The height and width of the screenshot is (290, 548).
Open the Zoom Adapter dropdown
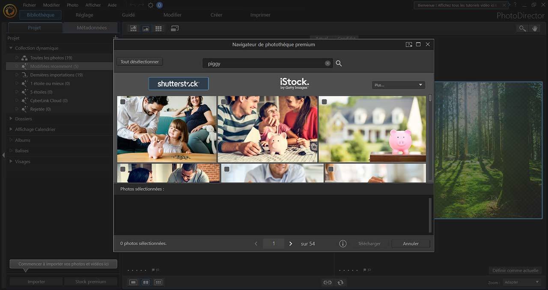point(521,282)
